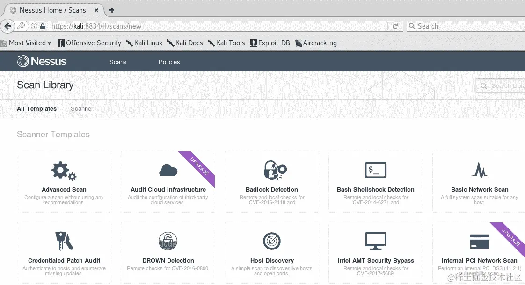
Task: Click the Intel AMT monitor icon
Action: pos(376,241)
